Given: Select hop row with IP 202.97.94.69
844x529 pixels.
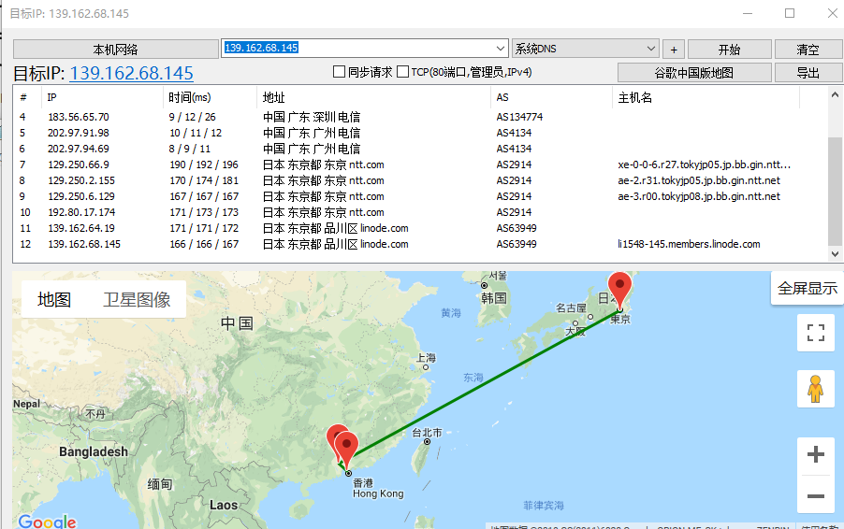Looking at the screenshot, I should pyautogui.click(x=420, y=149).
